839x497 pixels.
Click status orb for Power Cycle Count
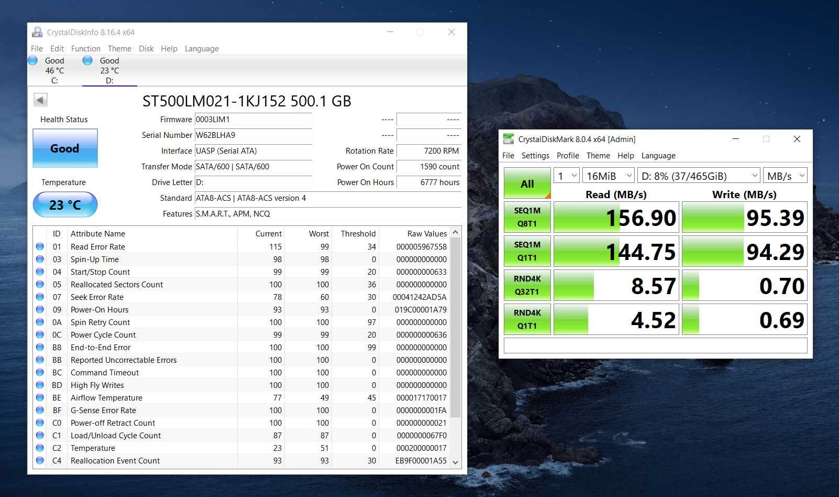click(40, 334)
